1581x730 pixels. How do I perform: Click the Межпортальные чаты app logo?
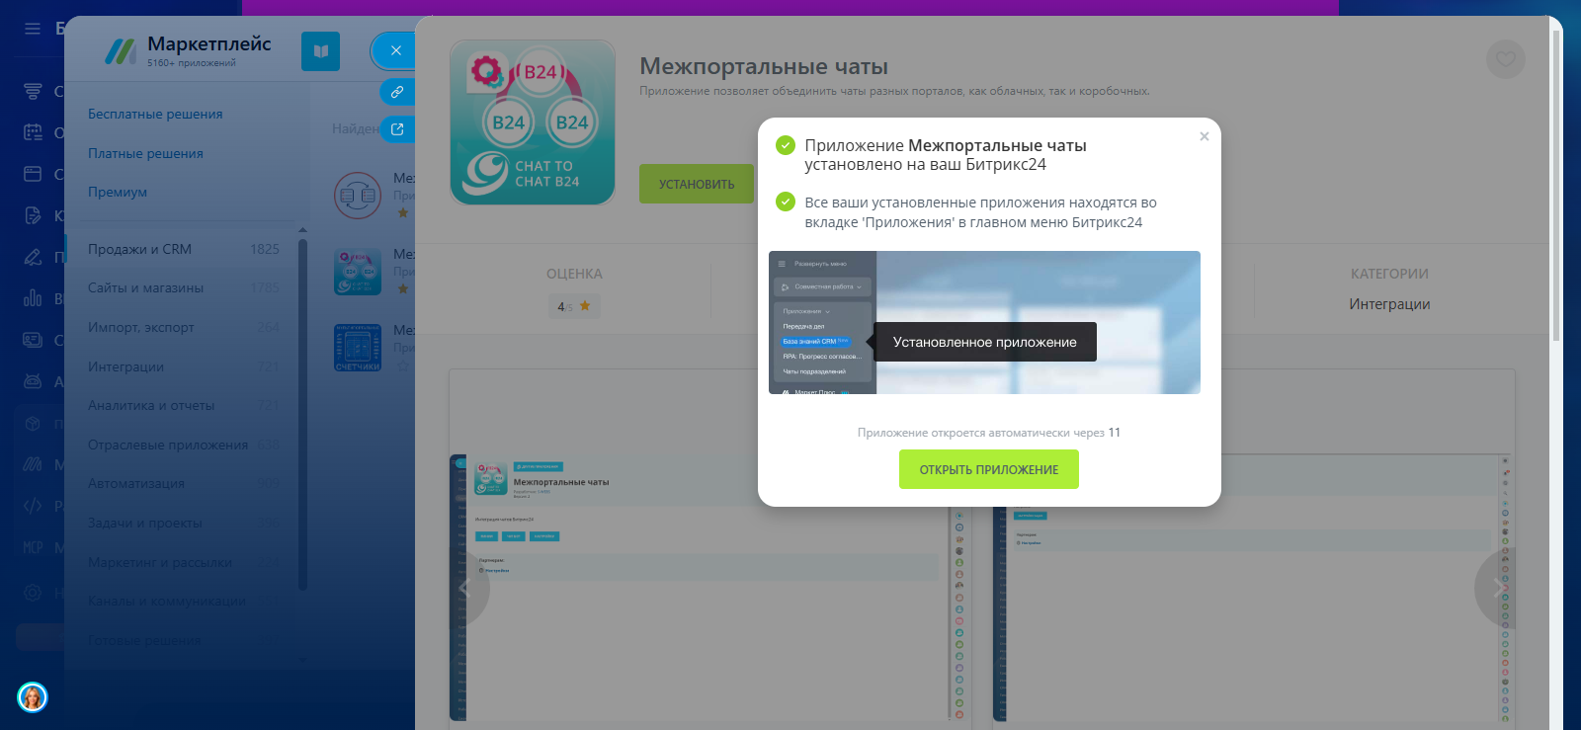(x=533, y=122)
